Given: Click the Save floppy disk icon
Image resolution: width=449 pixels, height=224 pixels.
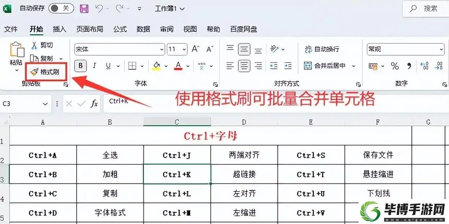Looking at the screenshot, I should (x=84, y=9).
